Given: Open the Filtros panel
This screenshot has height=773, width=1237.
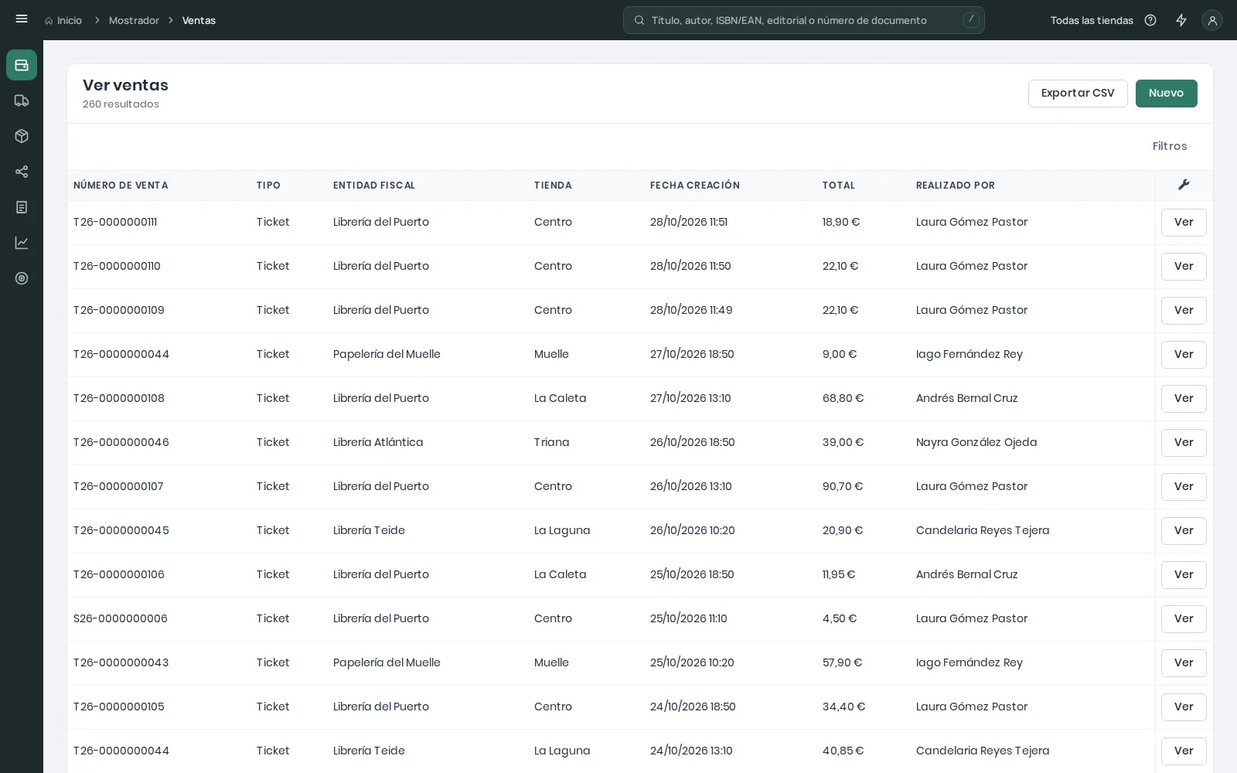Looking at the screenshot, I should 1169,146.
